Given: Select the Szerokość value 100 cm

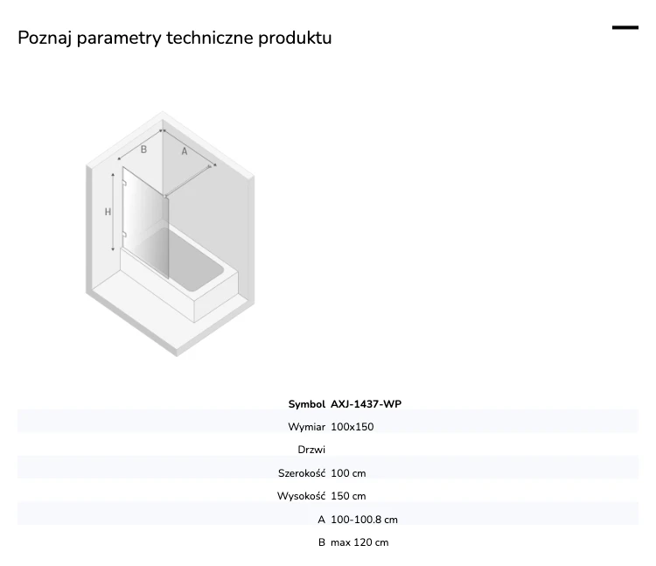Looking at the screenshot, I should coord(348,473).
